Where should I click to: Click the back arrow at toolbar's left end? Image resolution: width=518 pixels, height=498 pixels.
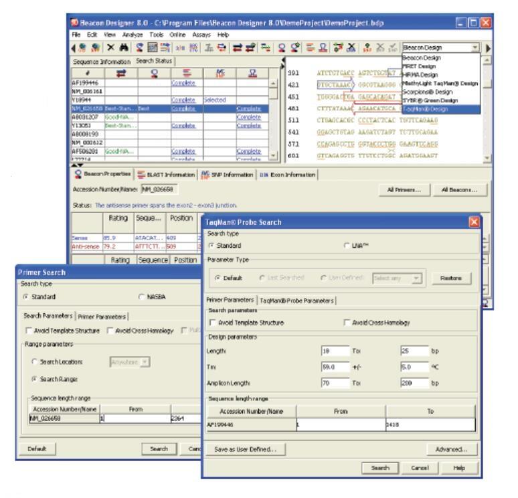pyautogui.click(x=74, y=48)
